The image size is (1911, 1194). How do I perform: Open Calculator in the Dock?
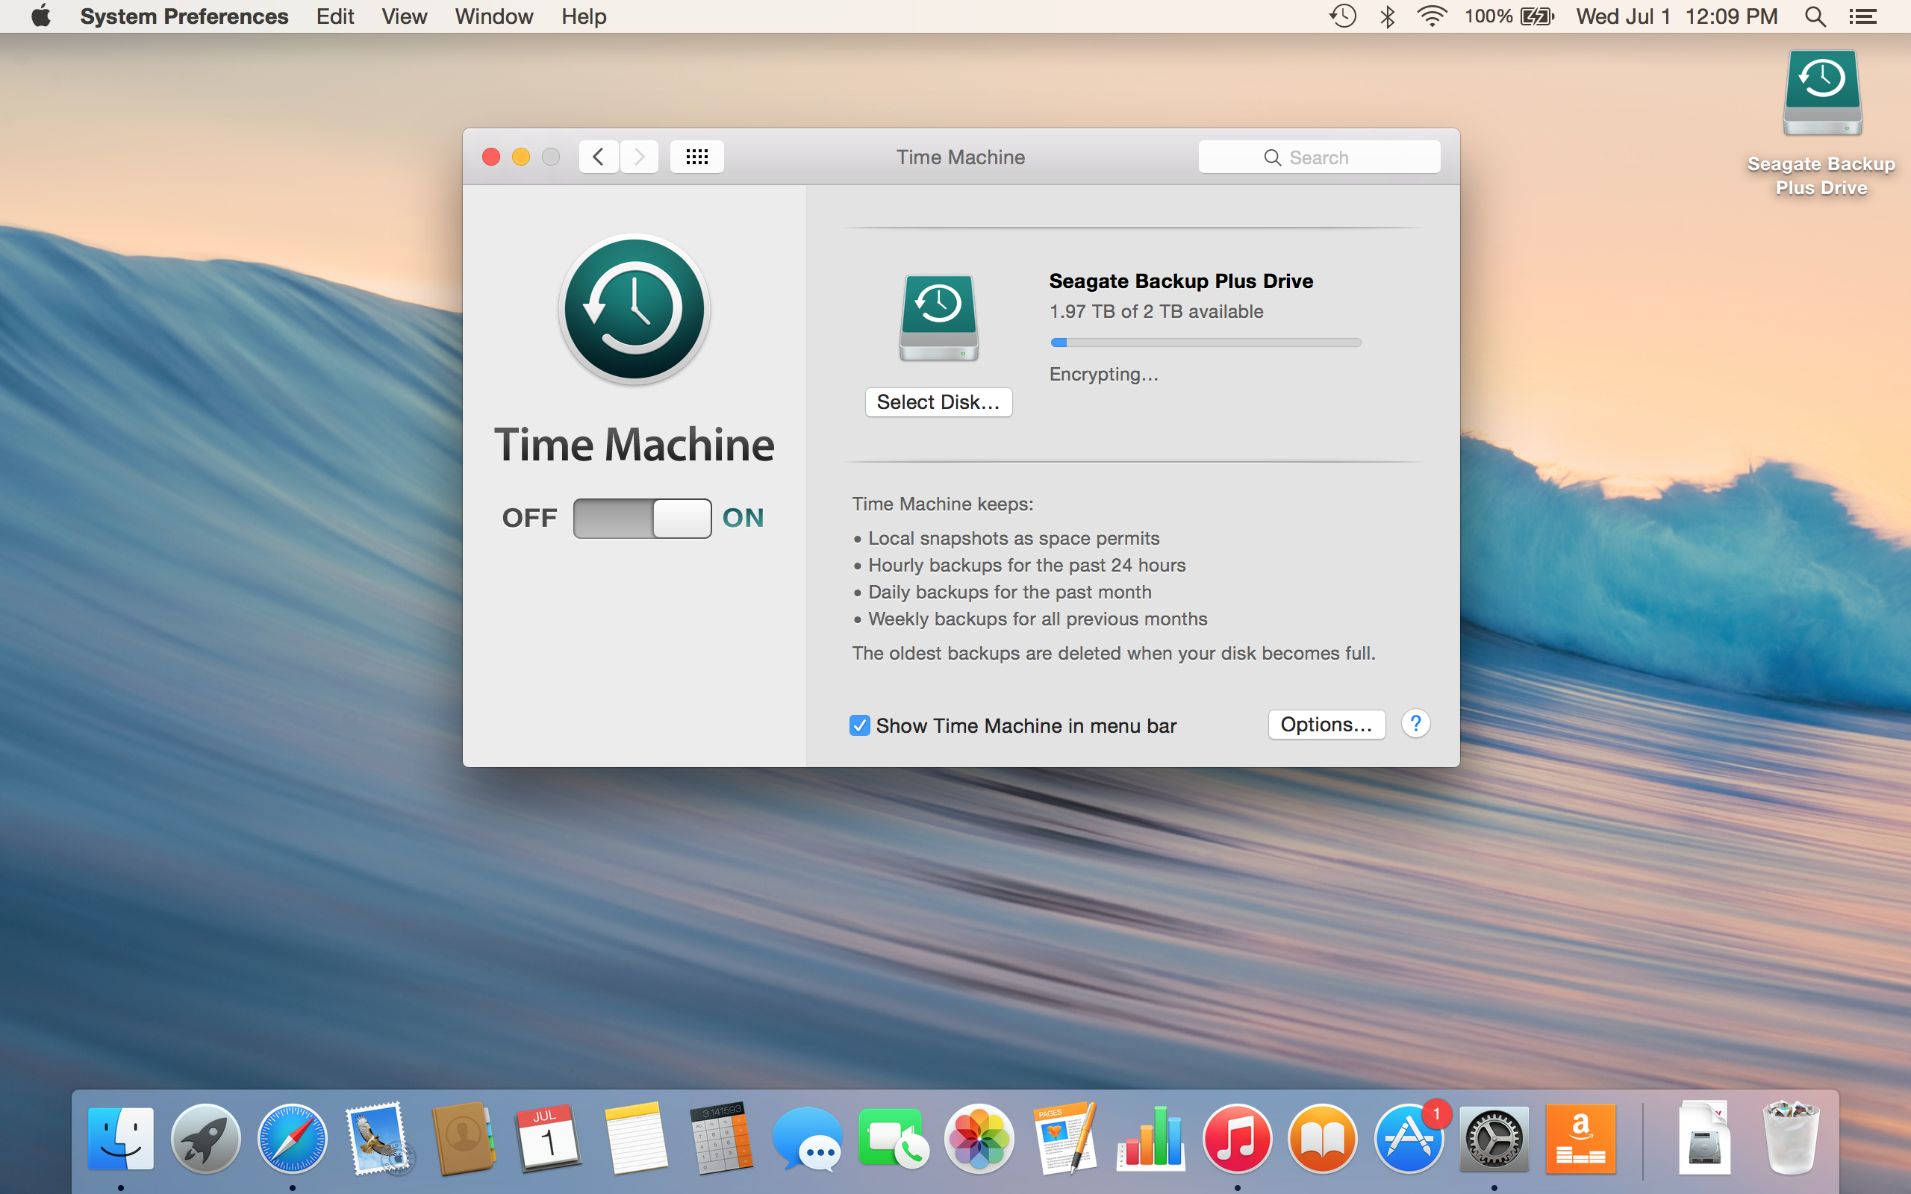(x=721, y=1139)
